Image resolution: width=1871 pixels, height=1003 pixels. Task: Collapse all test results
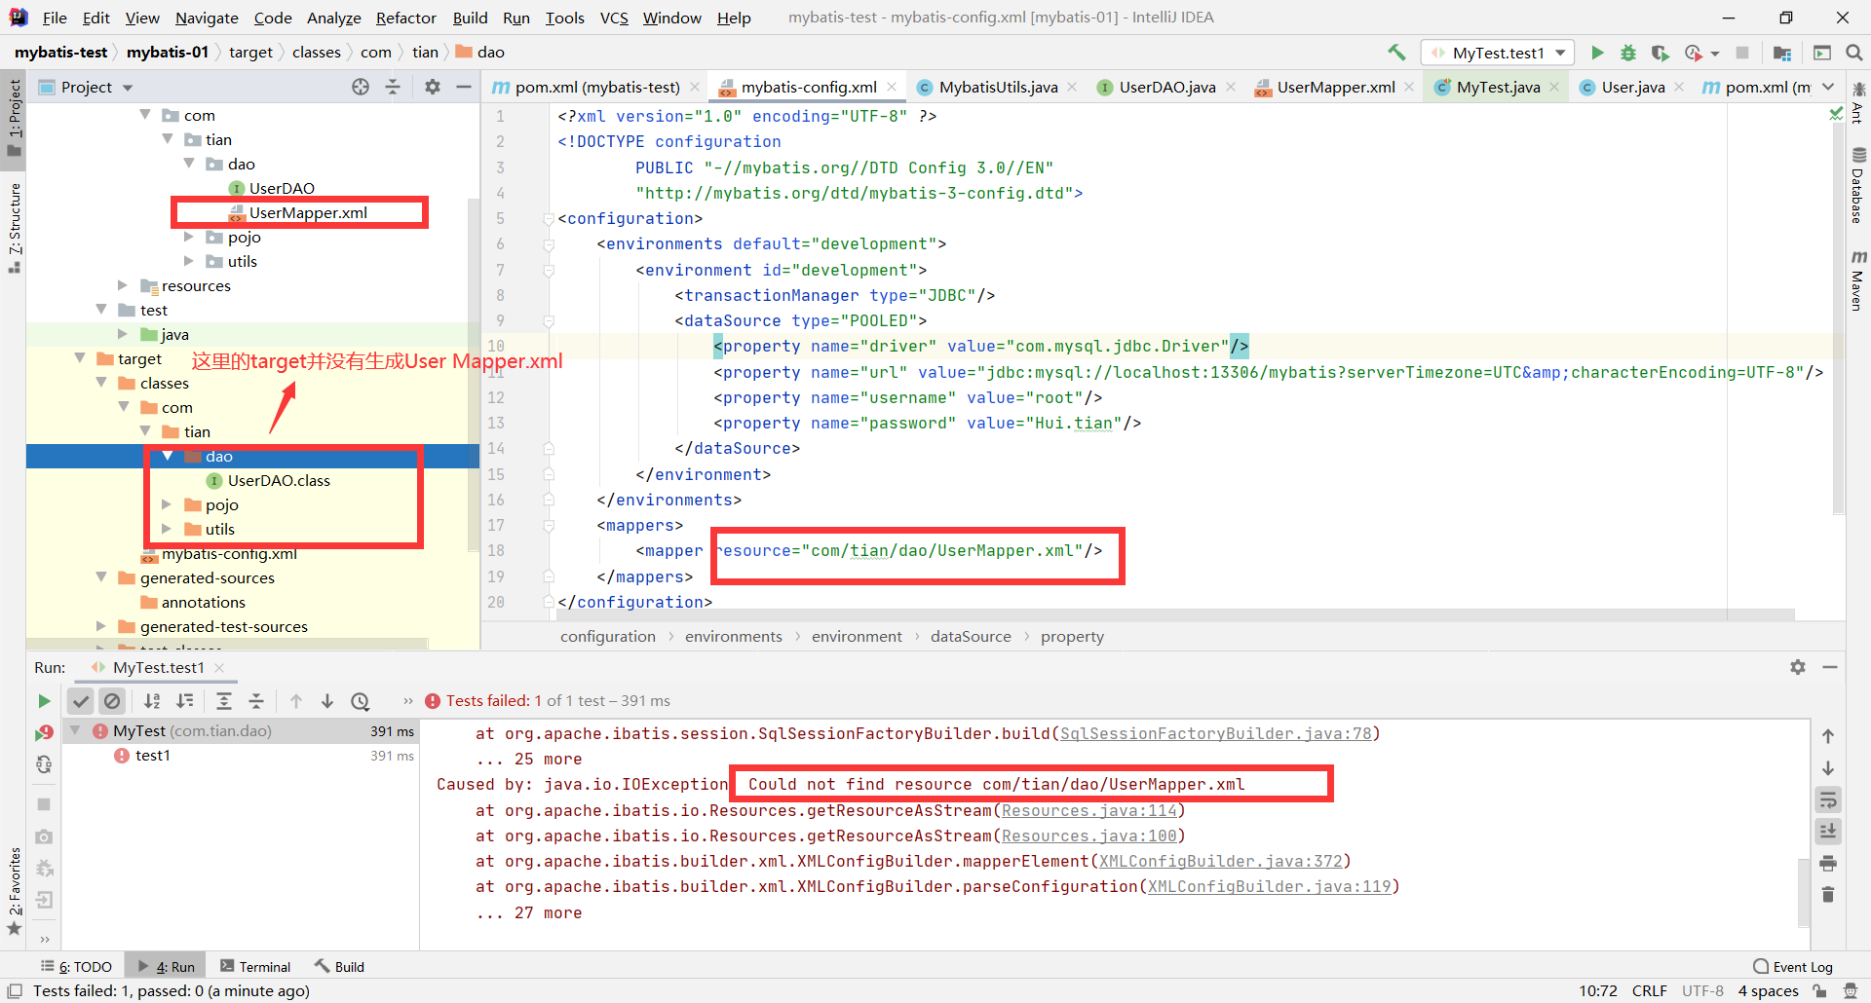[256, 701]
